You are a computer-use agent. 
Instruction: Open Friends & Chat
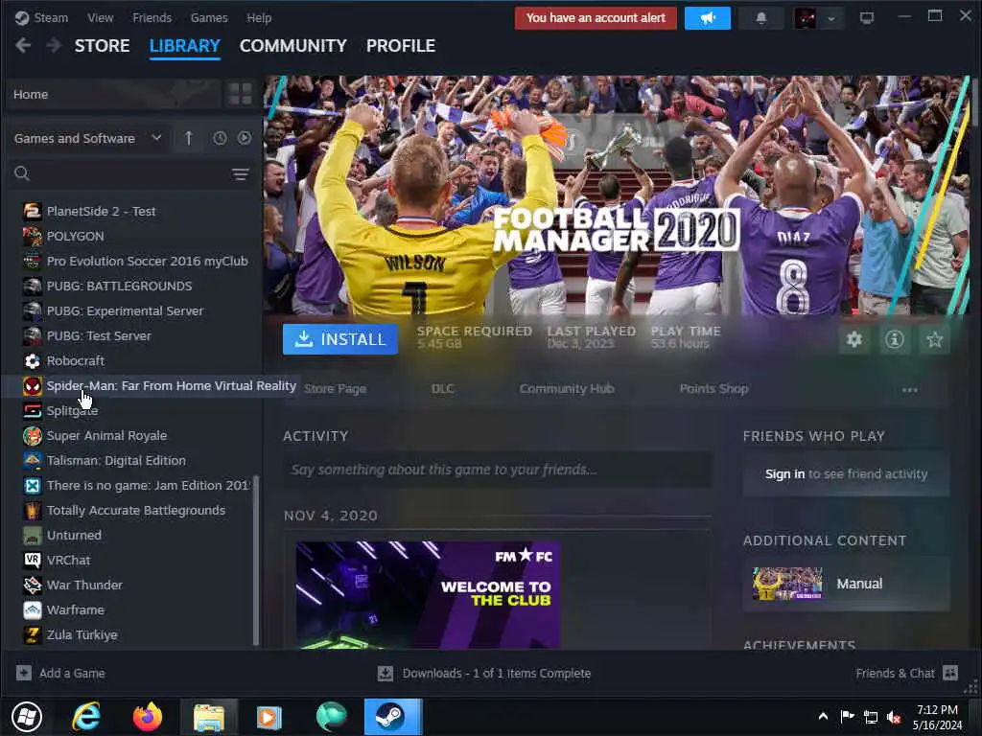point(906,674)
